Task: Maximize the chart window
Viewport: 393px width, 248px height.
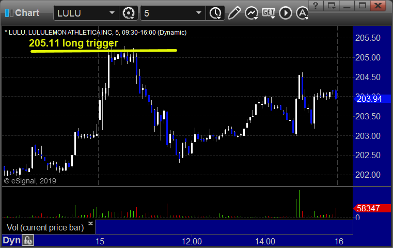Action: coord(362,6)
